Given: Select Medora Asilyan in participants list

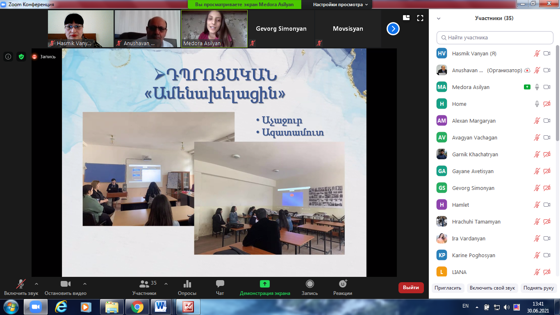Looking at the screenshot, I should click(x=471, y=87).
